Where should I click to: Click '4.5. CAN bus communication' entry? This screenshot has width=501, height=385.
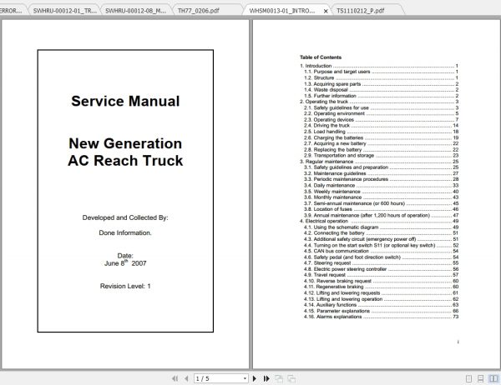(x=382, y=251)
